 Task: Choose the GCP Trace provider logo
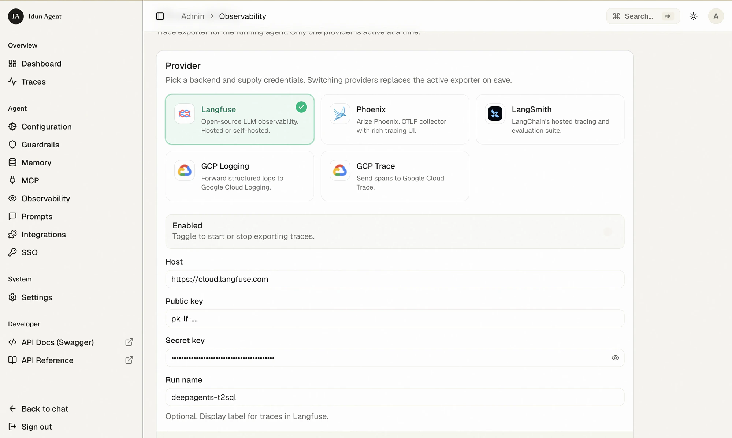pos(339,170)
